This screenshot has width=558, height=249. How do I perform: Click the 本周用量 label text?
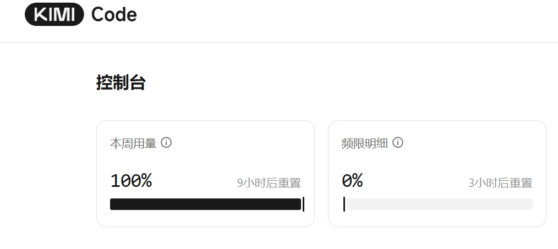pos(133,143)
